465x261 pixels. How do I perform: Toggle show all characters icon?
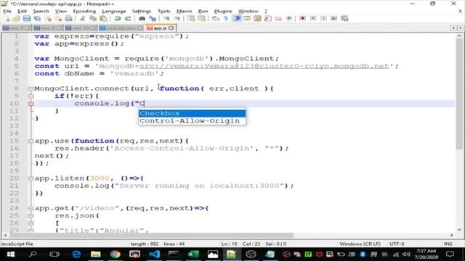[x=226, y=19]
